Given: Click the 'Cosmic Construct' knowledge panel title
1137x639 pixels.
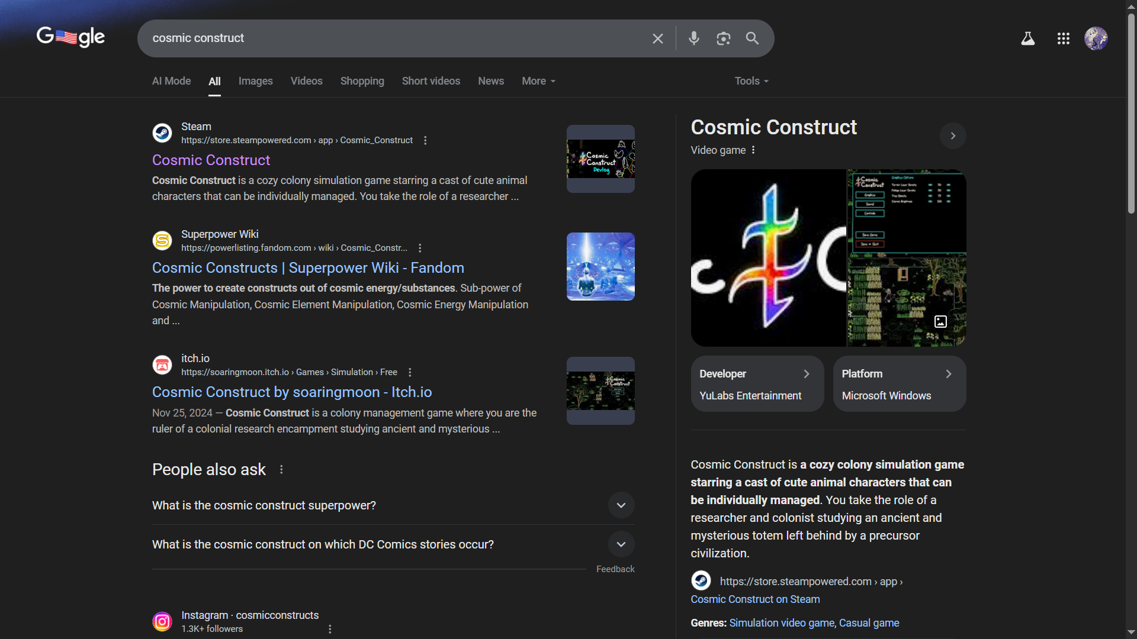Looking at the screenshot, I should [x=773, y=127].
